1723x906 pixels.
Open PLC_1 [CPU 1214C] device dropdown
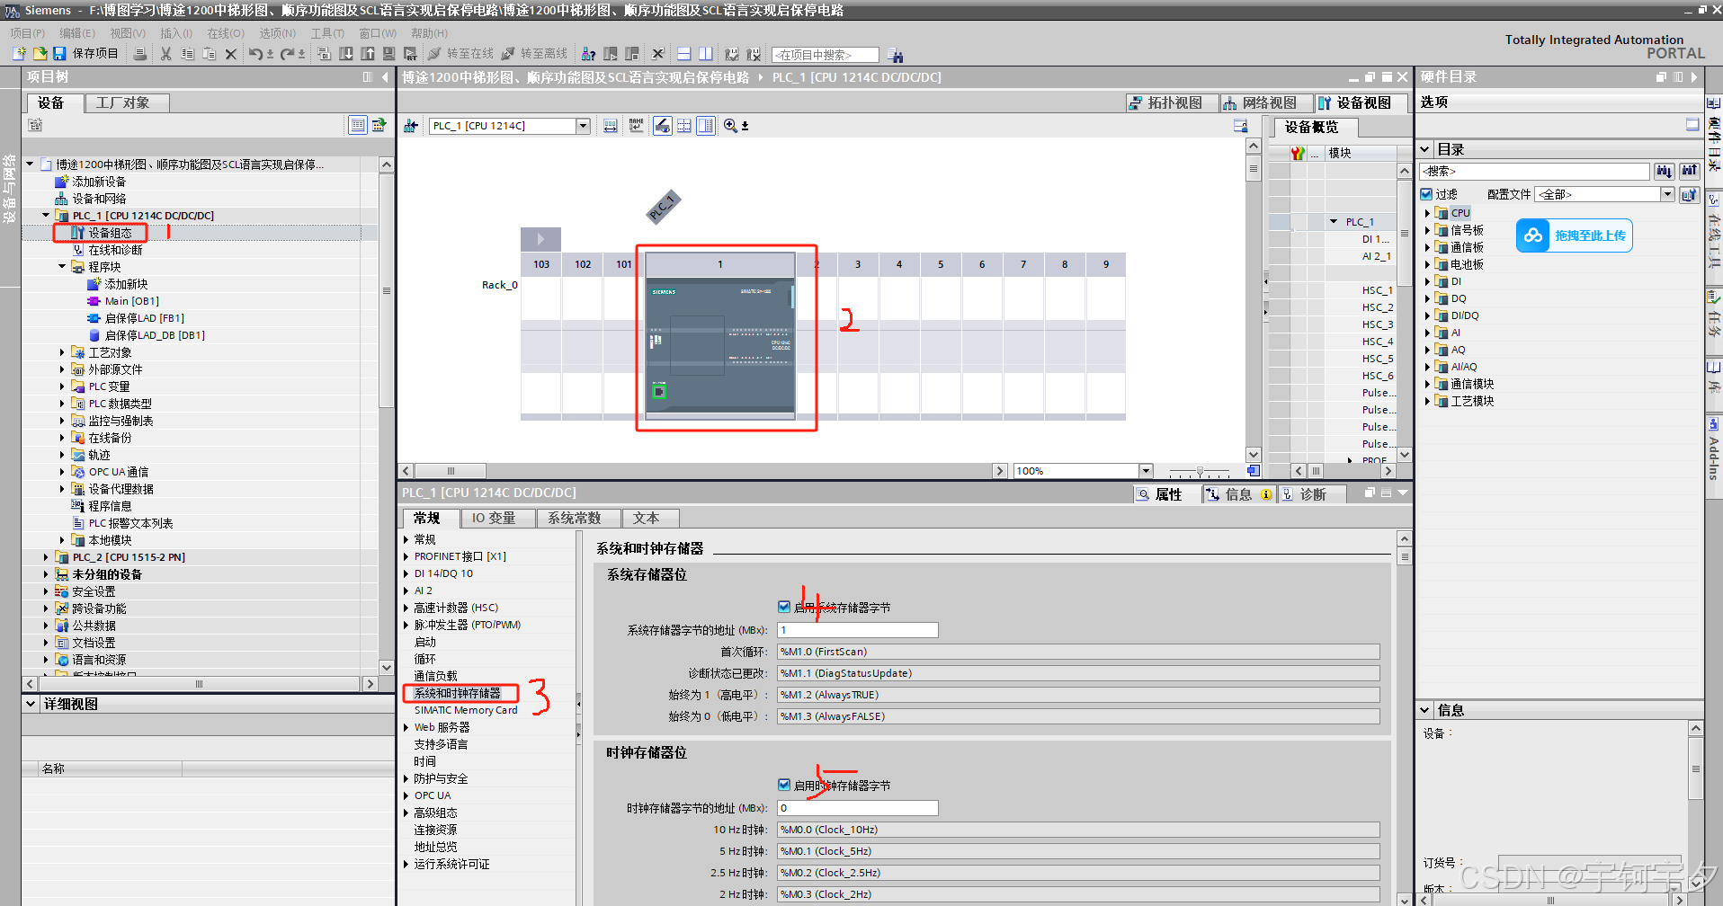583,126
